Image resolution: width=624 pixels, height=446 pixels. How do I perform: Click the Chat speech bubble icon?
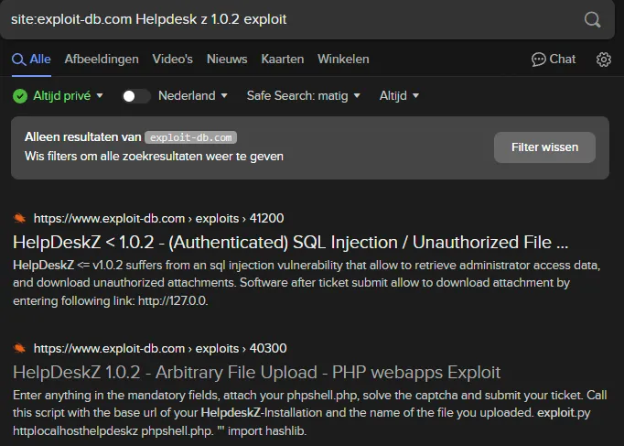coord(538,60)
